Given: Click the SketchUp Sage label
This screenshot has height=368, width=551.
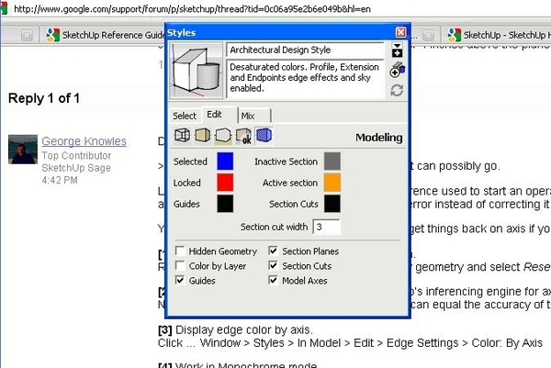Looking at the screenshot, I should (x=76, y=168).
